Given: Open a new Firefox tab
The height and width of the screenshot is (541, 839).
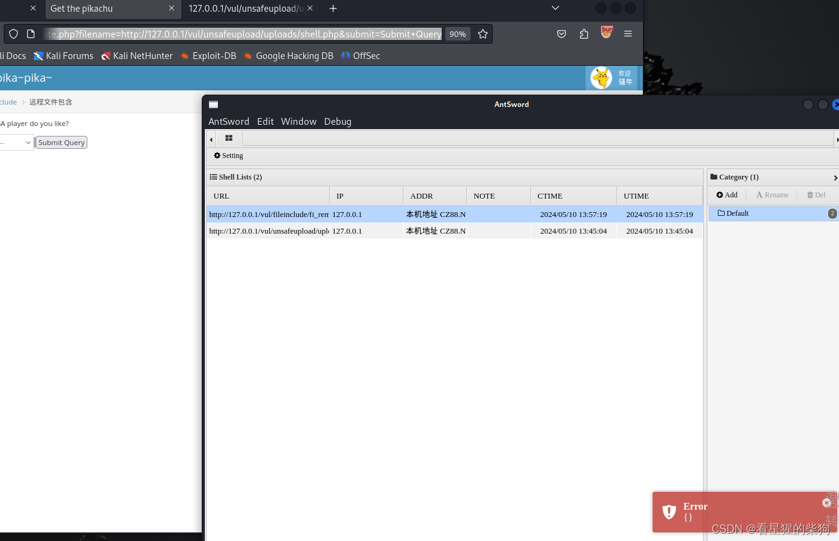Looking at the screenshot, I should tap(333, 9).
